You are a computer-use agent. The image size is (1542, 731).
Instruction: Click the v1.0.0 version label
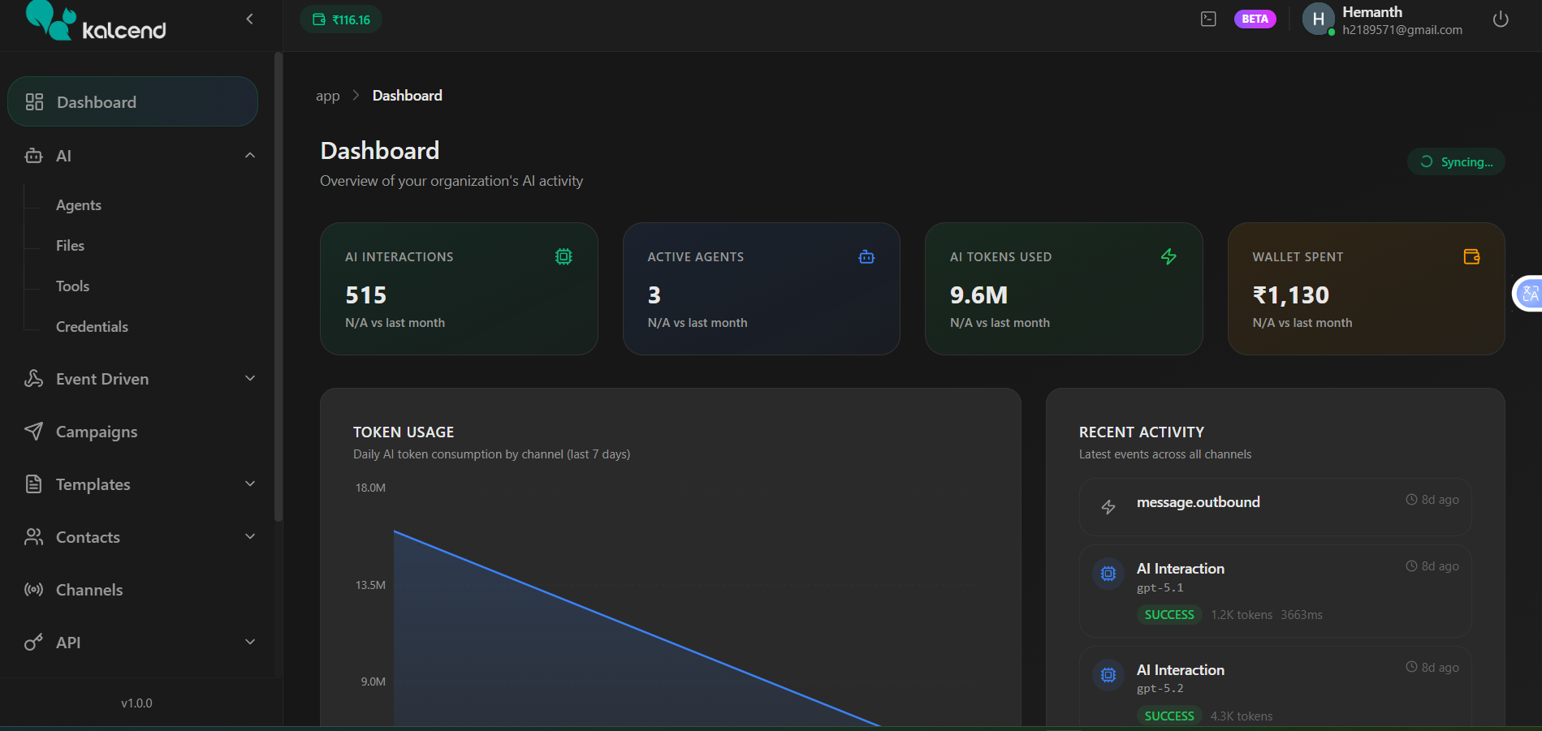point(136,703)
